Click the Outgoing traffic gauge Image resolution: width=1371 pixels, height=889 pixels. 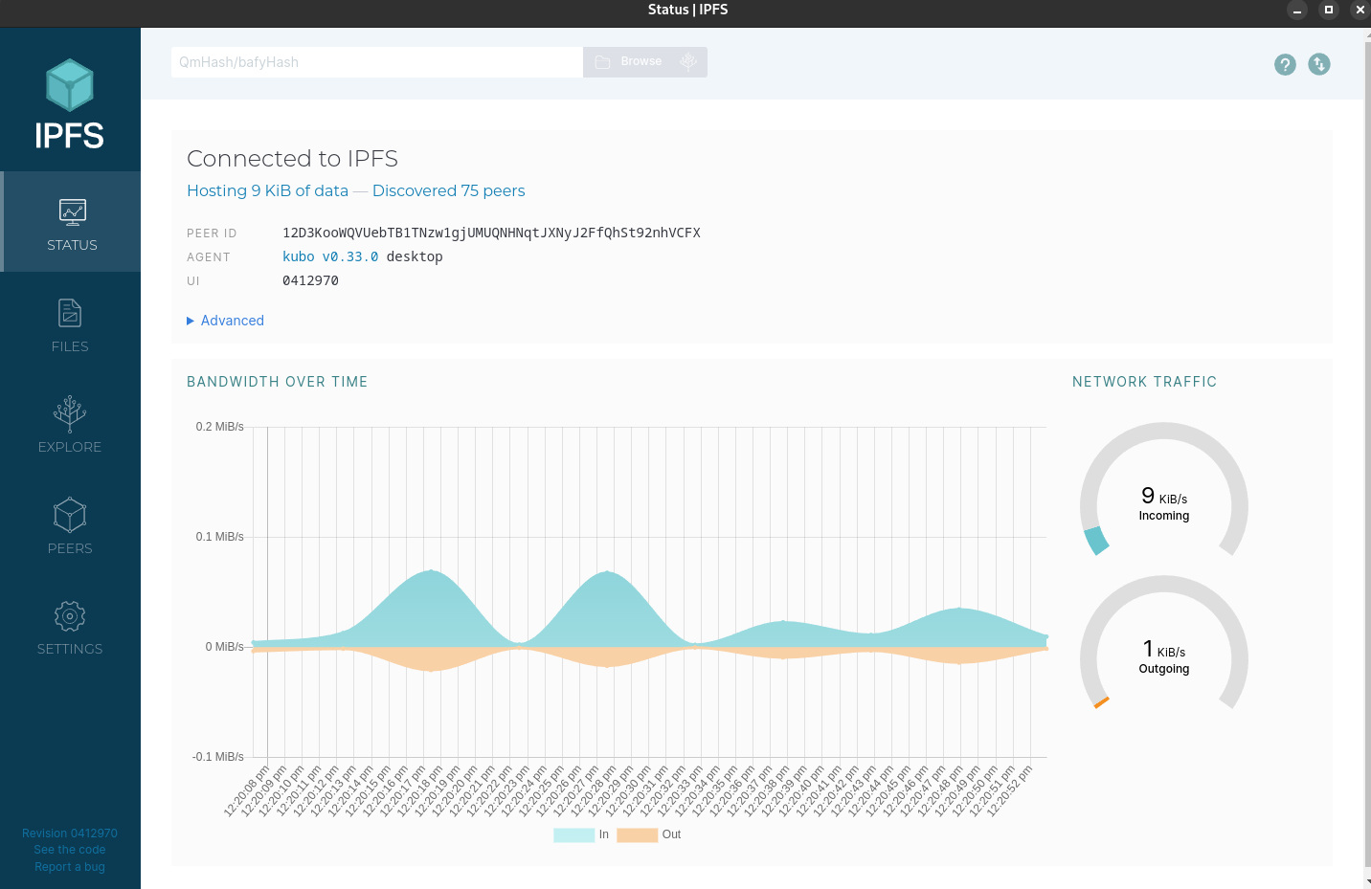[1164, 644]
